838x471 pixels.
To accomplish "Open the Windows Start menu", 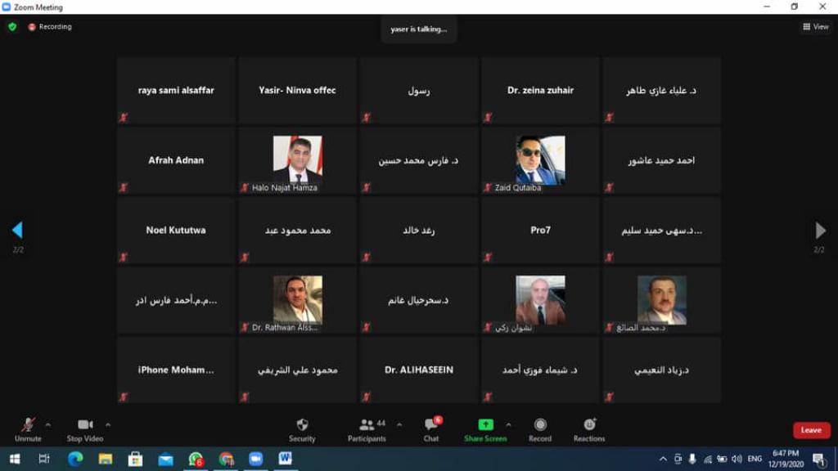I will 14,459.
